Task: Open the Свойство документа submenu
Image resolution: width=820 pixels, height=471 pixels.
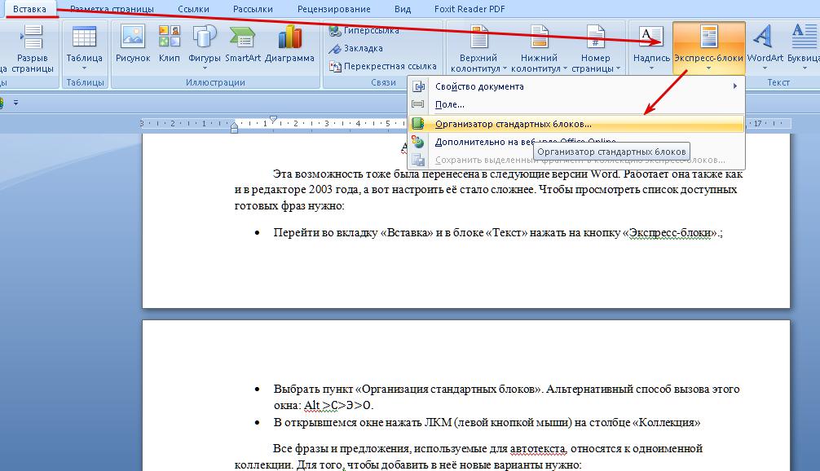Action: (479, 86)
